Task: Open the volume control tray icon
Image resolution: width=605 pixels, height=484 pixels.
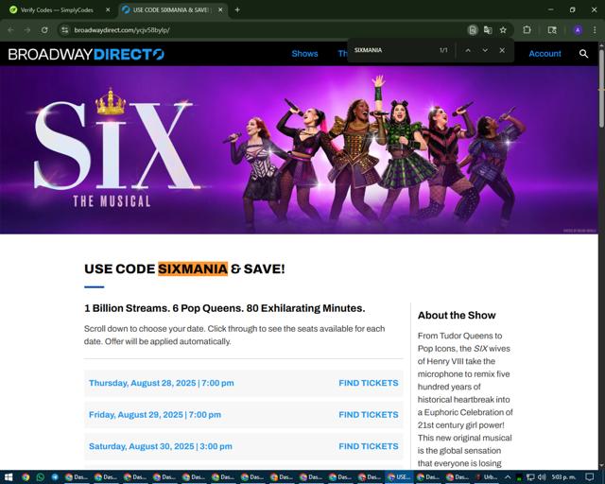Action: tap(542, 477)
